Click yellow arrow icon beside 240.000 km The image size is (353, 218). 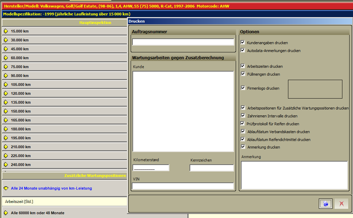(6, 165)
